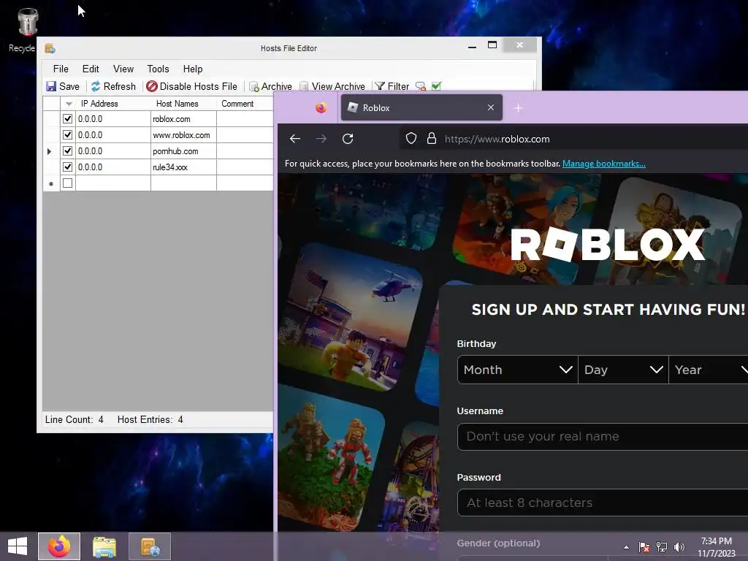Open the View menu

click(x=123, y=69)
